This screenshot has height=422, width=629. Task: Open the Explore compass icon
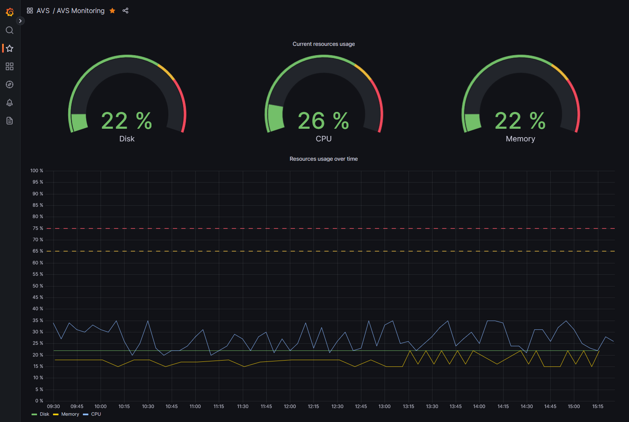pyautogui.click(x=10, y=85)
